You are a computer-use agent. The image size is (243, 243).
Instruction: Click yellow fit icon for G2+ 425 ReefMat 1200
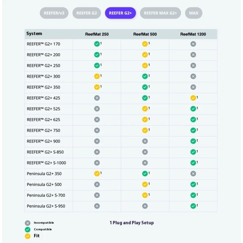click(x=193, y=98)
